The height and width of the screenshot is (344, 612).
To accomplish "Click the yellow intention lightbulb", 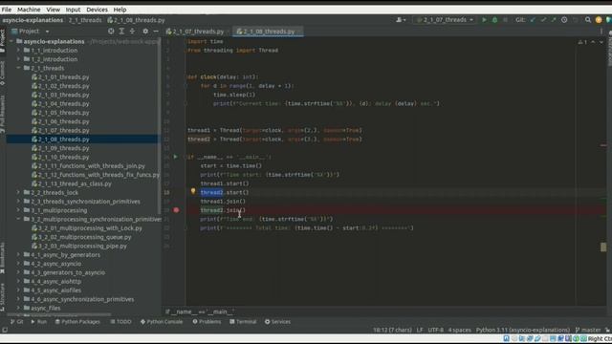I will tap(193, 191).
